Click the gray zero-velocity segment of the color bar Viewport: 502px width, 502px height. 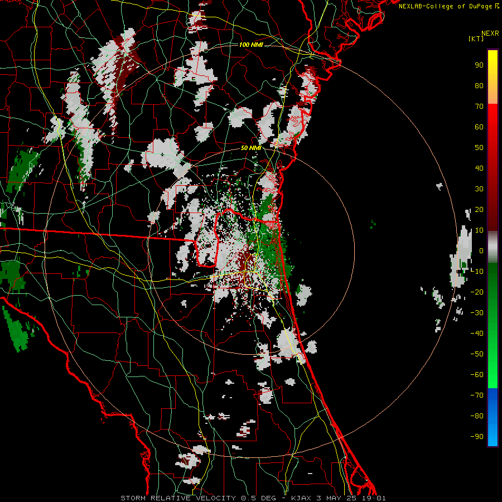(x=493, y=247)
